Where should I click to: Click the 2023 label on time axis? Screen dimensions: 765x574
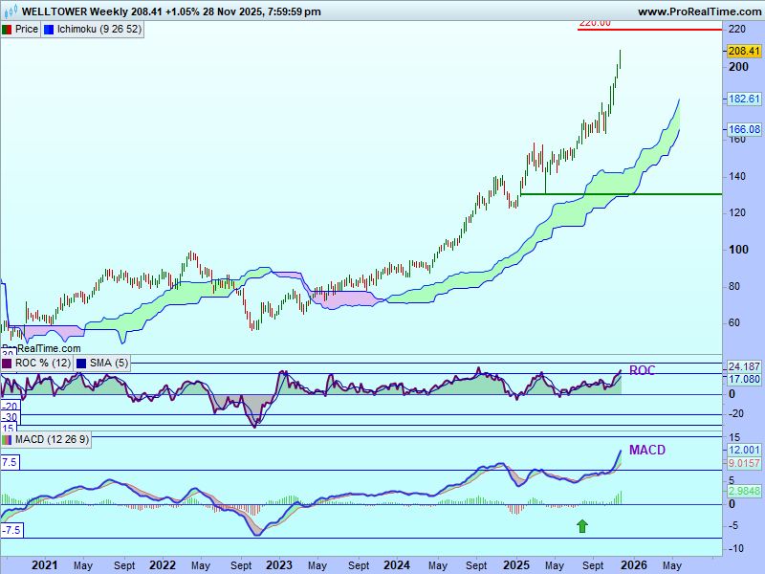[x=279, y=565]
